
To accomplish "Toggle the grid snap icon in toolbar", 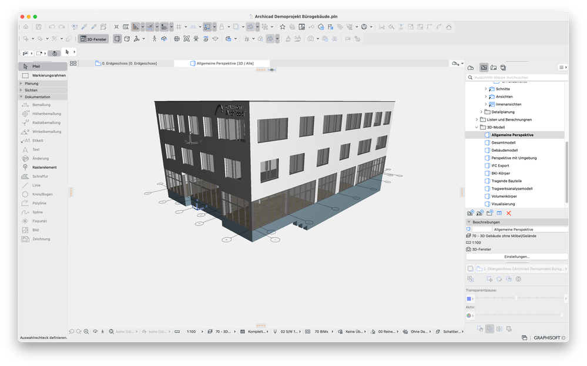I will click(x=179, y=26).
